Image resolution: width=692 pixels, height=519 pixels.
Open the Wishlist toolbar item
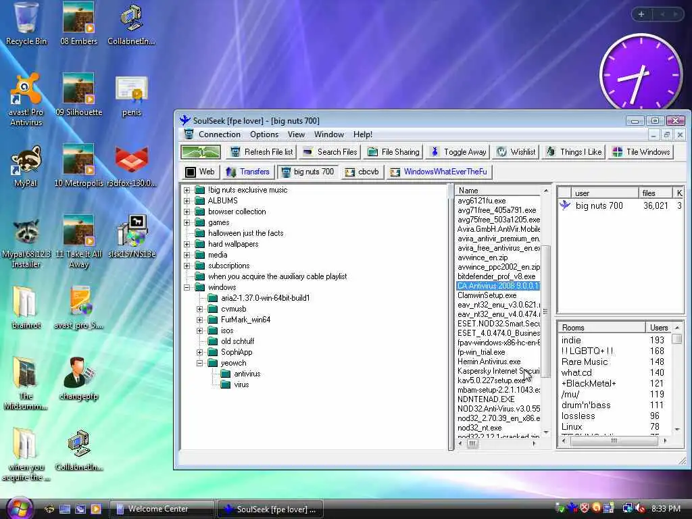click(516, 152)
